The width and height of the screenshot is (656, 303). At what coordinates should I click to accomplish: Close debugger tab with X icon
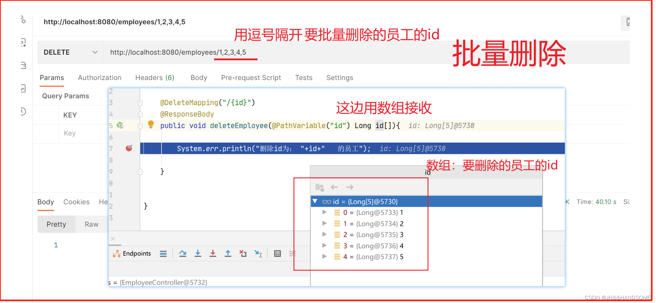tap(113, 239)
